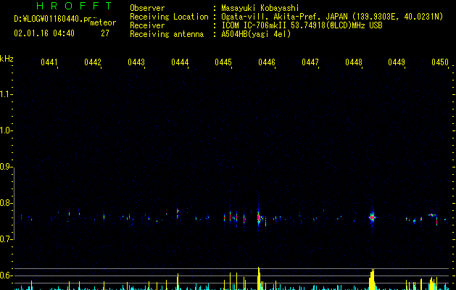
Task: Click the Observer field label
Action: (x=147, y=8)
